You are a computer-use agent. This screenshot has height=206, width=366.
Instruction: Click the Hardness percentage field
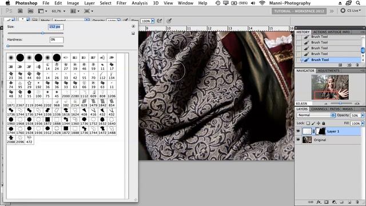coord(57,39)
